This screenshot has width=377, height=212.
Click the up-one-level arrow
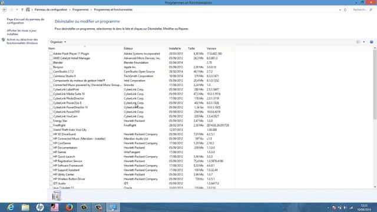click(22, 9)
